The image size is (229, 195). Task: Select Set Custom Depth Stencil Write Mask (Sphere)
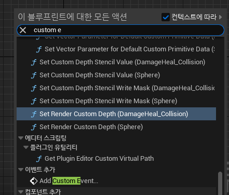[116, 101]
